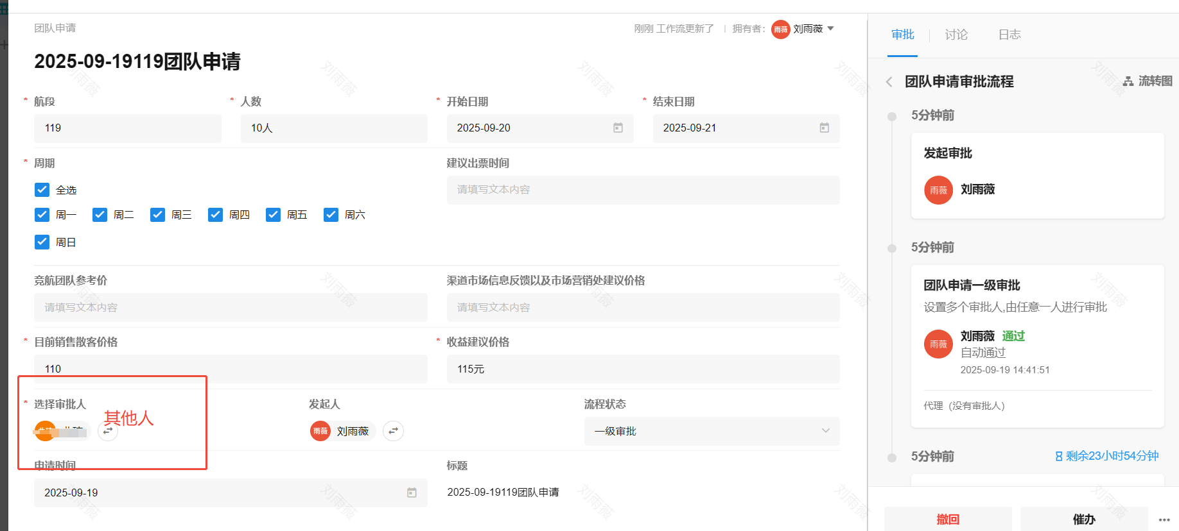
Task: Click the 刚刚 工作流更新了 status text
Action: tap(674, 29)
